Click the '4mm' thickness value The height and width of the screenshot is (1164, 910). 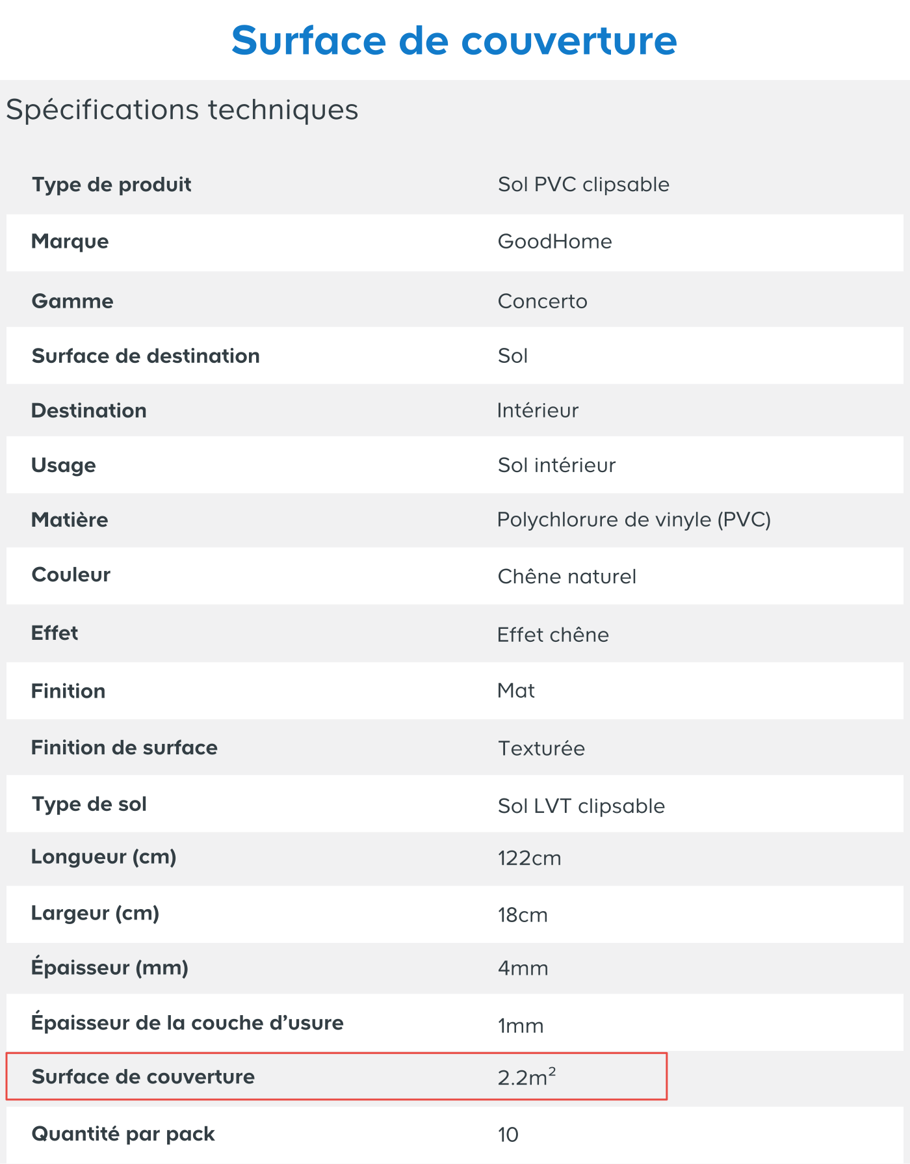coord(523,968)
